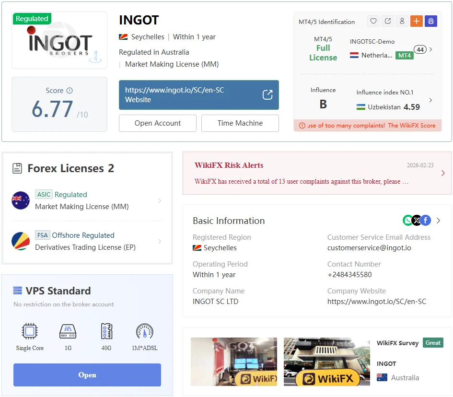The width and height of the screenshot is (453, 397).
Task: Click the Regulated green badge
Action: pyautogui.click(x=32, y=19)
